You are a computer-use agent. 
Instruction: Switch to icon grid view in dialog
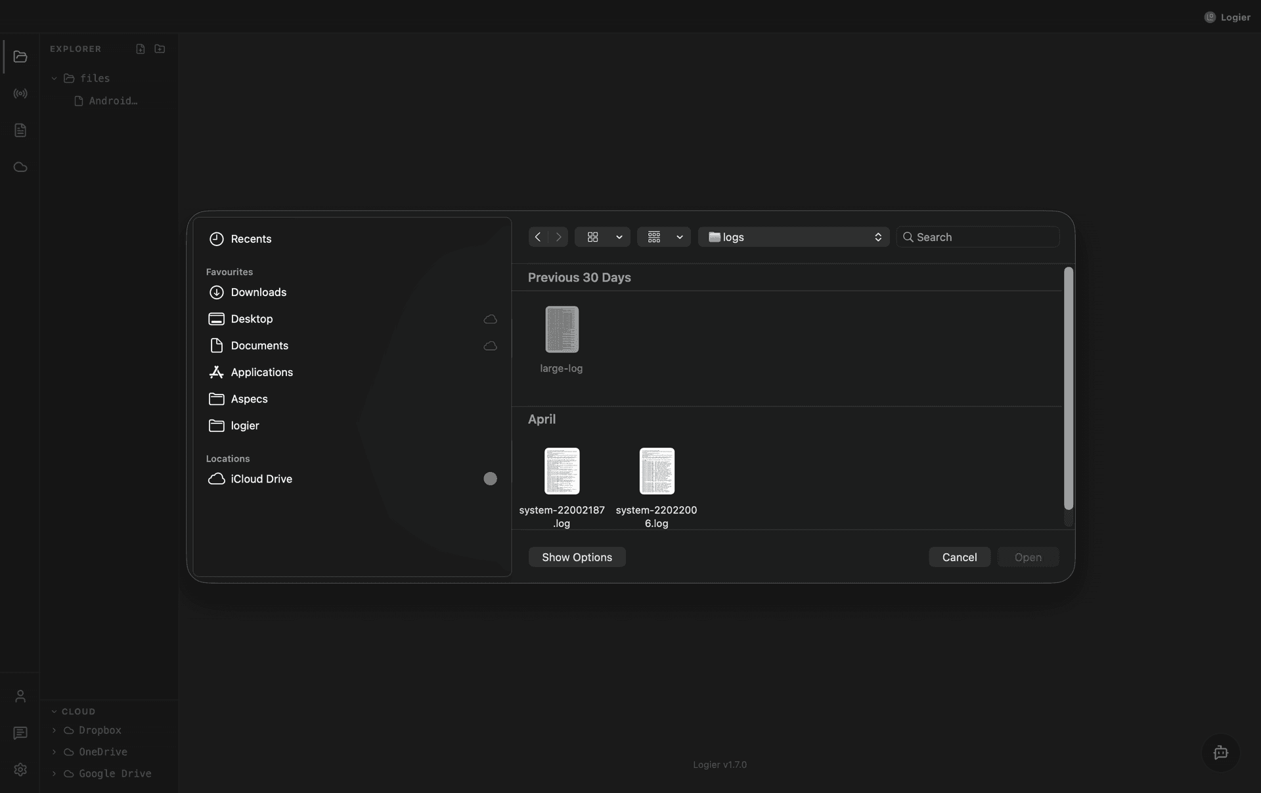pos(592,237)
